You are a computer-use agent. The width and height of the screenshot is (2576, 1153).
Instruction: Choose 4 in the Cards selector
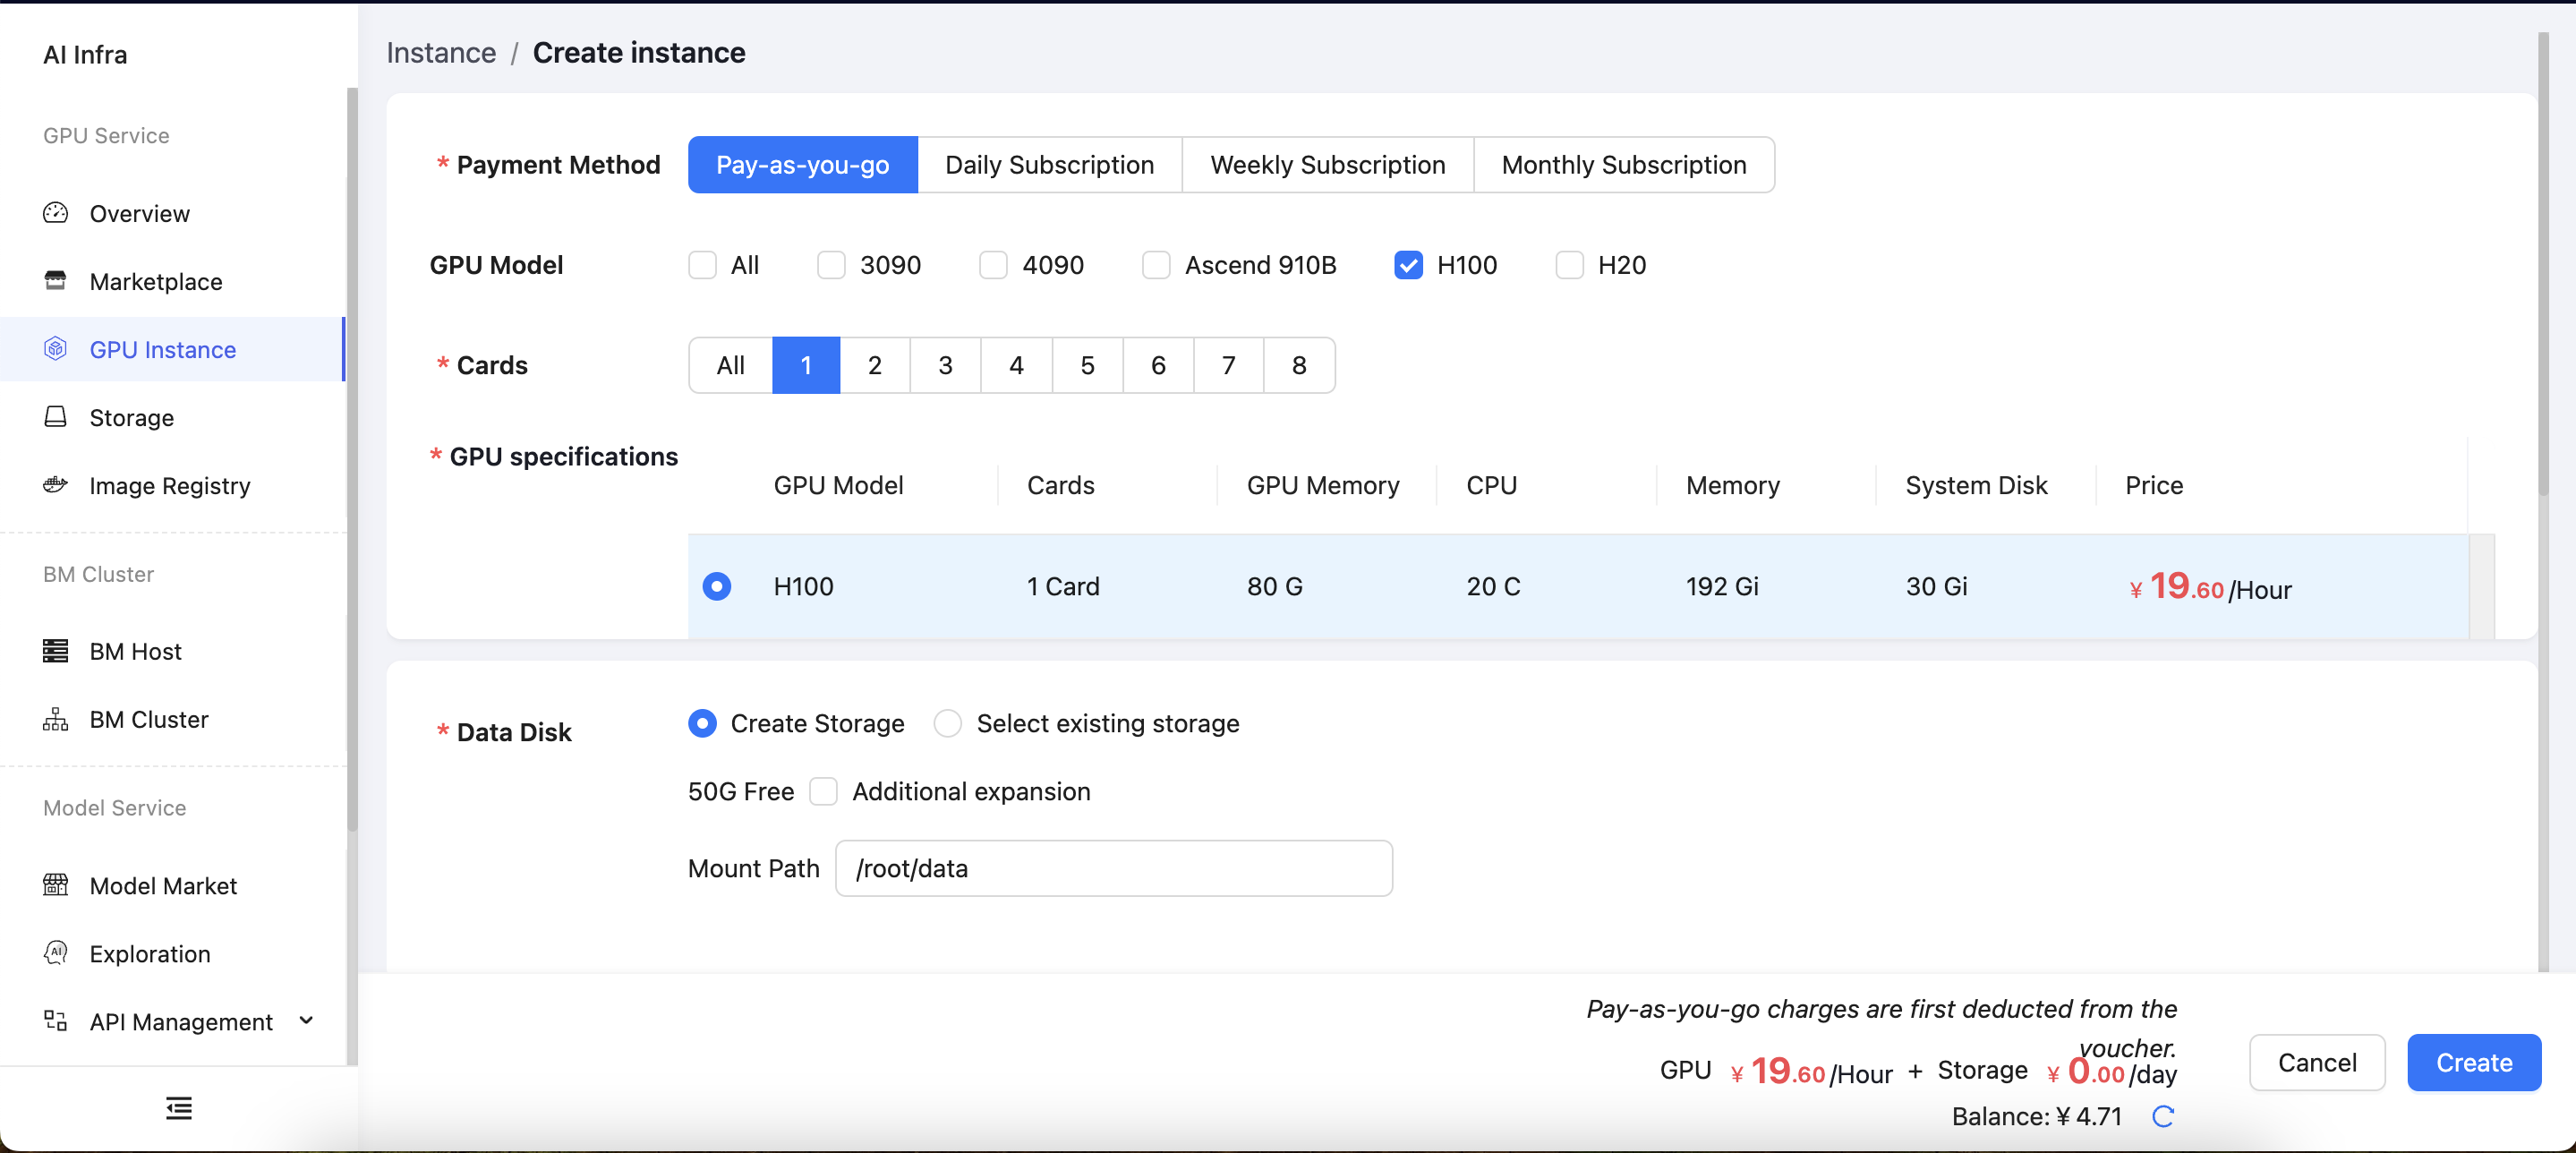point(1016,365)
